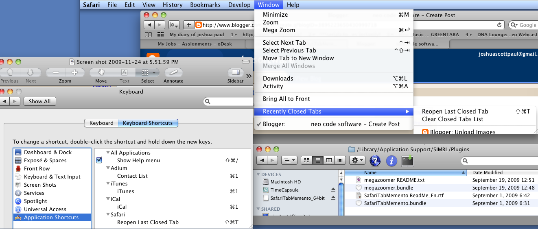
Task: Choose Mega Zoom from Window menu
Action: [x=334, y=30]
